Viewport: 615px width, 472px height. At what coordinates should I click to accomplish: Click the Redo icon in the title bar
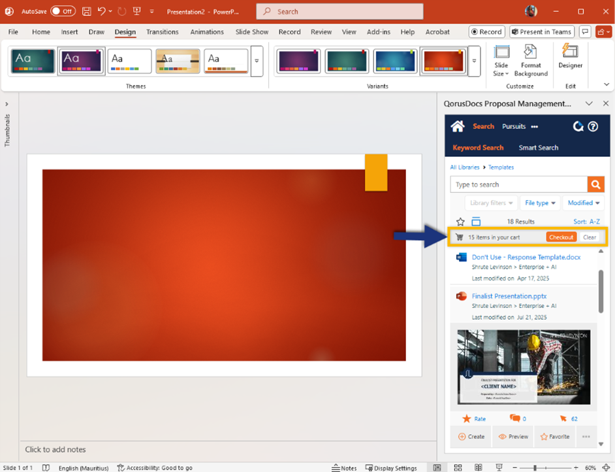tap(122, 11)
